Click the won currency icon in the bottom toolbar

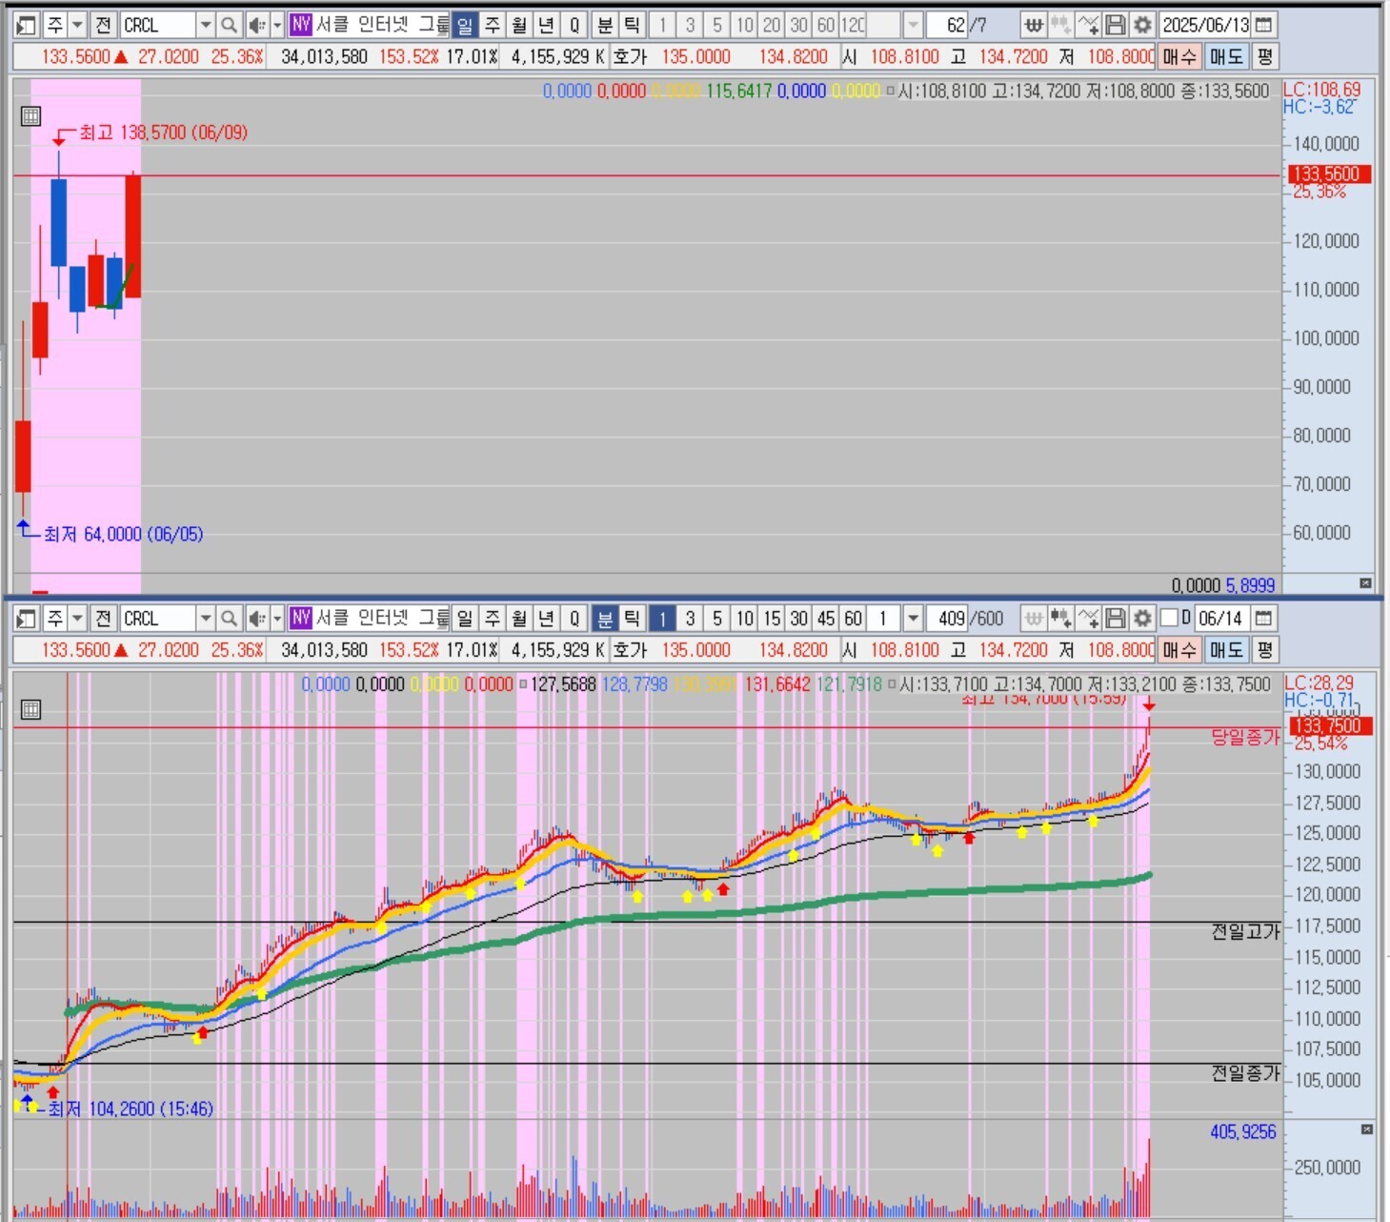tap(1034, 619)
